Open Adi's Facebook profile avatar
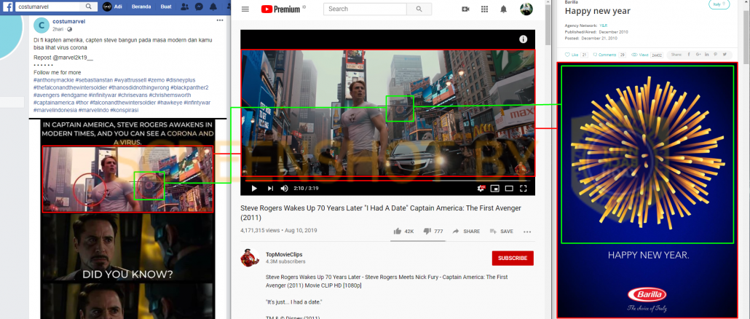 point(108,7)
